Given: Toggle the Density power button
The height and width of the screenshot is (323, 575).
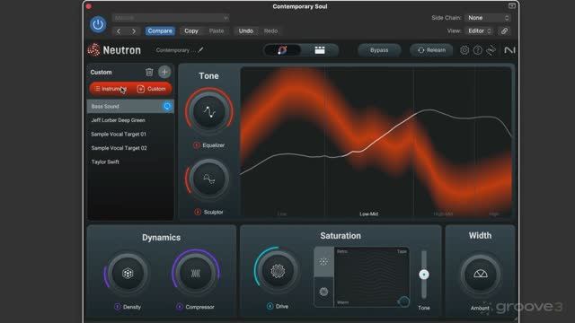Looking at the screenshot, I should (118, 307).
